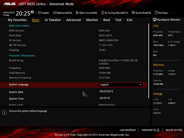Click Search on FAQ
The width and height of the screenshot is (184, 138).
(x=174, y=130)
